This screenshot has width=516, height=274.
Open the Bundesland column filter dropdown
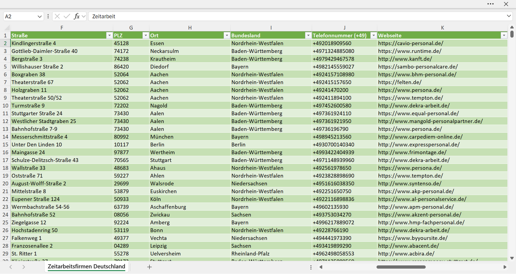[308, 36]
